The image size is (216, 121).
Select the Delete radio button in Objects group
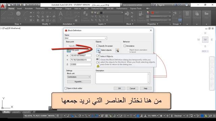click(97, 63)
